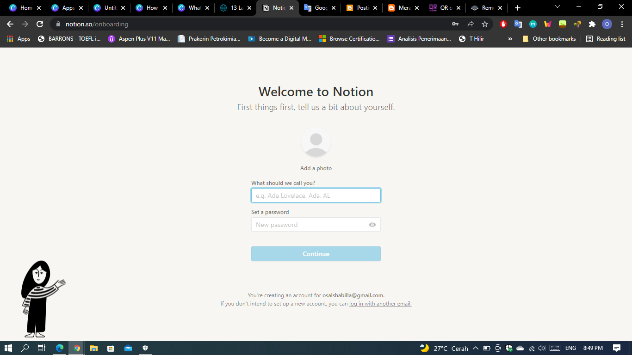Focus the 'What should we call you?' name field
This screenshot has height=355, width=632.
[316, 196]
